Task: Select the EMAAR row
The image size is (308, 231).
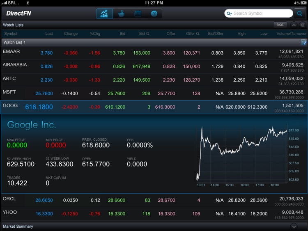Action: (154, 53)
